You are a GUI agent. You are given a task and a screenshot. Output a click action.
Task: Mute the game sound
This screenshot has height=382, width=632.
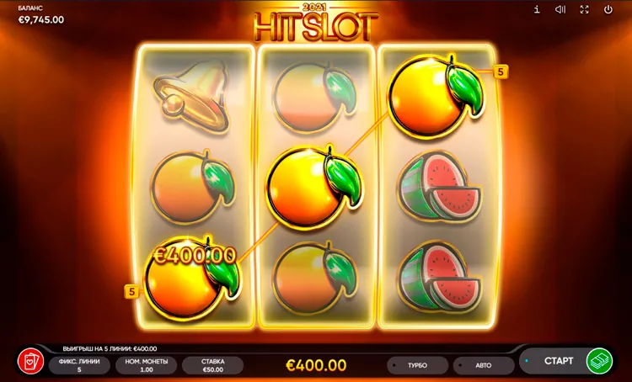point(560,9)
